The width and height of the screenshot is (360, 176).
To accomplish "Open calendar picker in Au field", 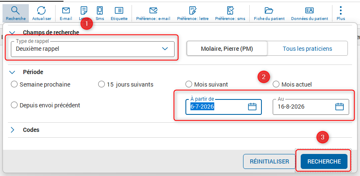I will point(340,107).
